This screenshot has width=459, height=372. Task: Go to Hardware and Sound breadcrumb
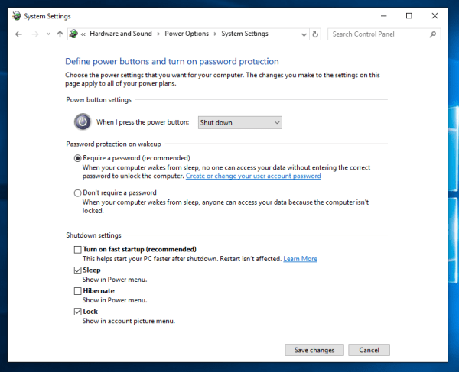coord(121,34)
